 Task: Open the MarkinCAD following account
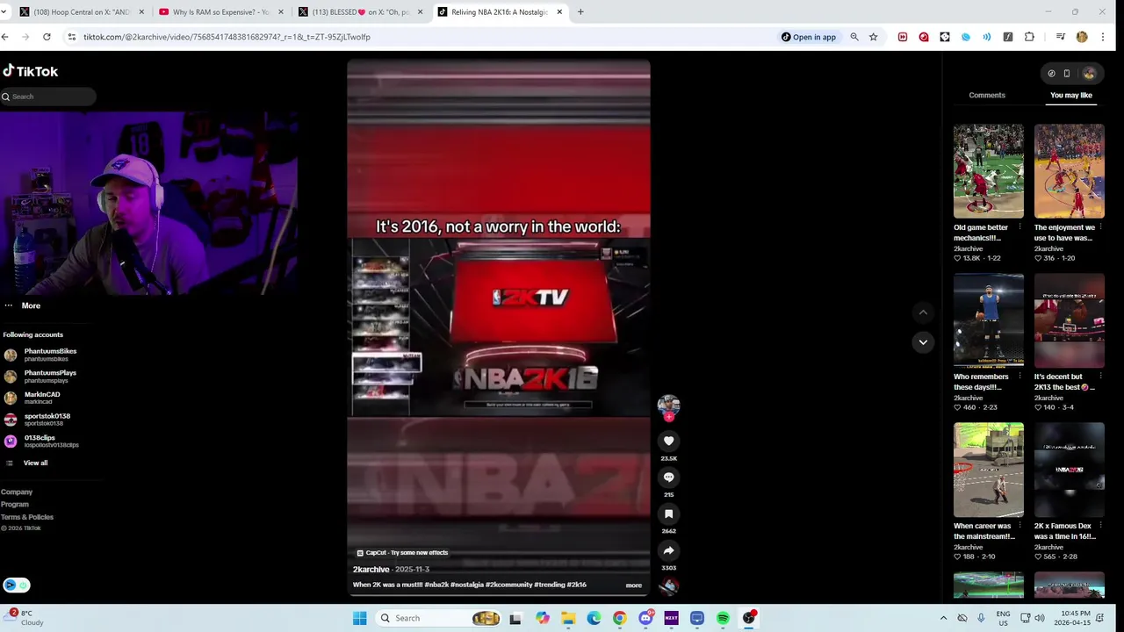tap(32, 398)
